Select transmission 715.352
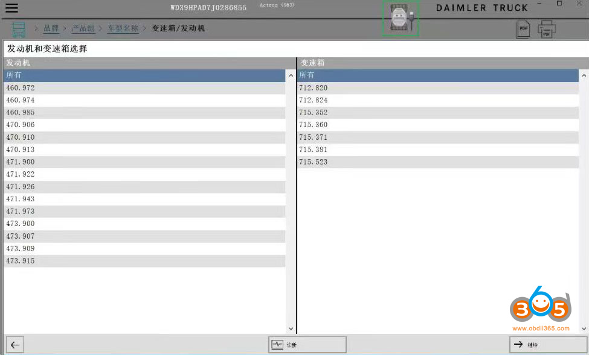 [437, 113]
